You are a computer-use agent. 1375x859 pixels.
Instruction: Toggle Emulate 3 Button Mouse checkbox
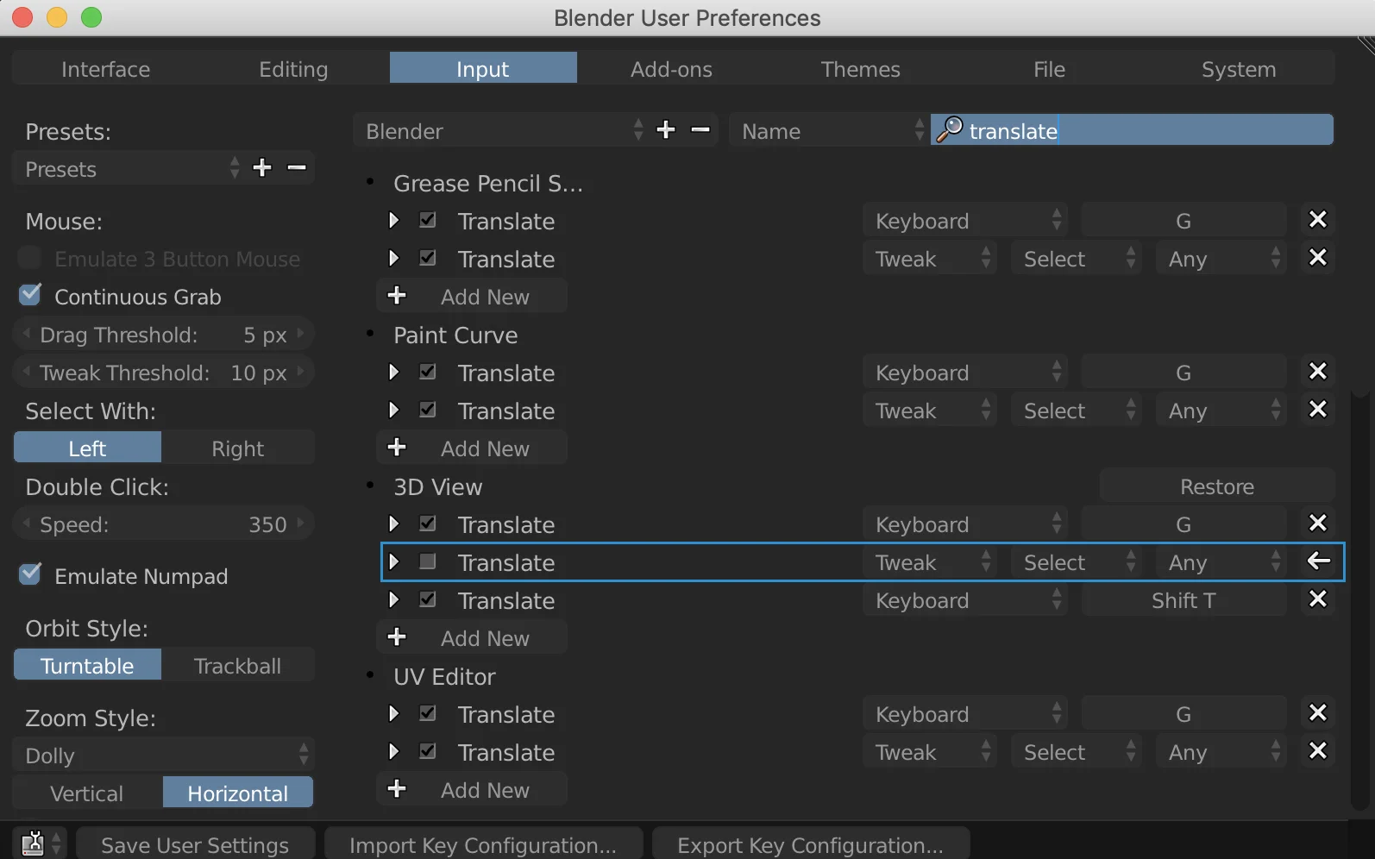point(30,257)
